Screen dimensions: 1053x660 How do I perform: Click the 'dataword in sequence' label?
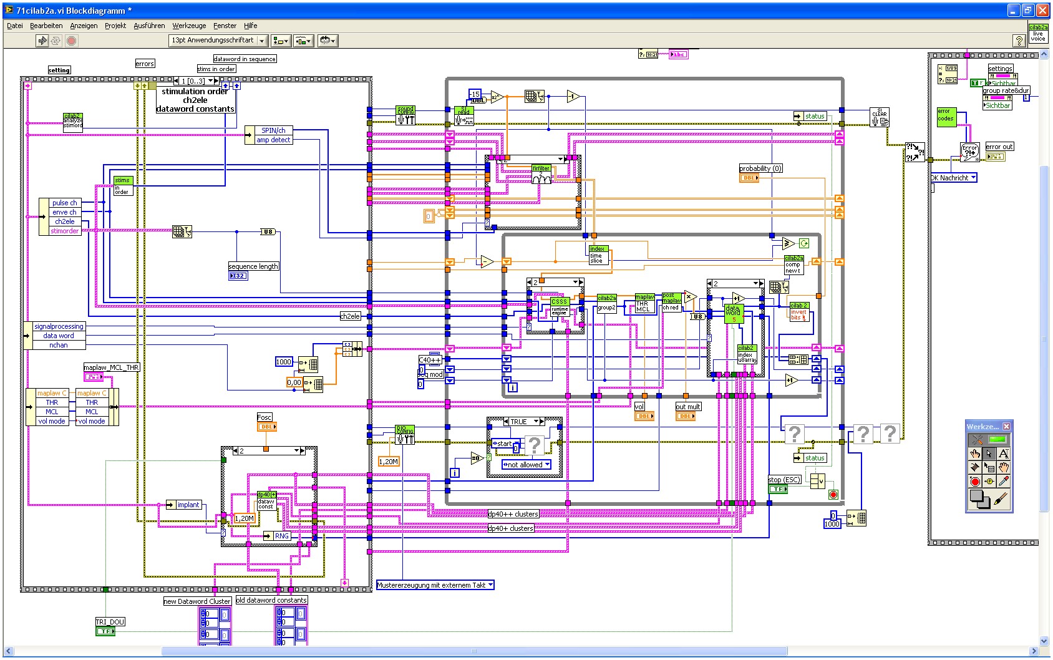[x=245, y=59]
